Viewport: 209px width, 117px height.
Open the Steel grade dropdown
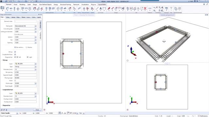coord(36,26)
